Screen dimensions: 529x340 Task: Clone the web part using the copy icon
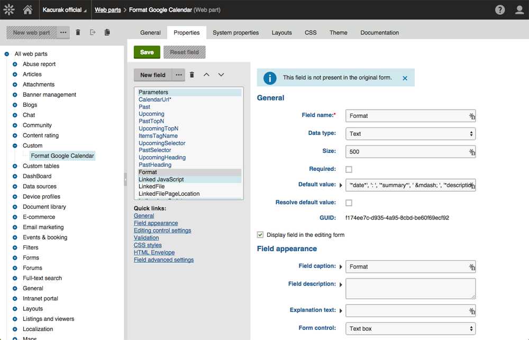107,32
